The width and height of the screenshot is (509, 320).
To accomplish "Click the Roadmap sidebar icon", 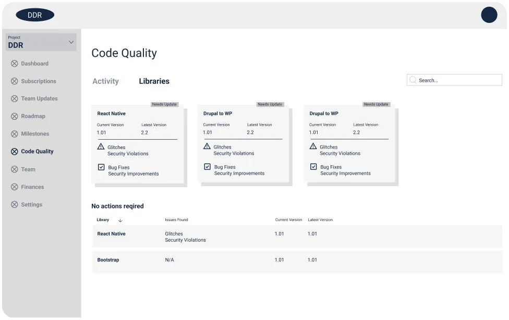I will [x=14, y=116].
